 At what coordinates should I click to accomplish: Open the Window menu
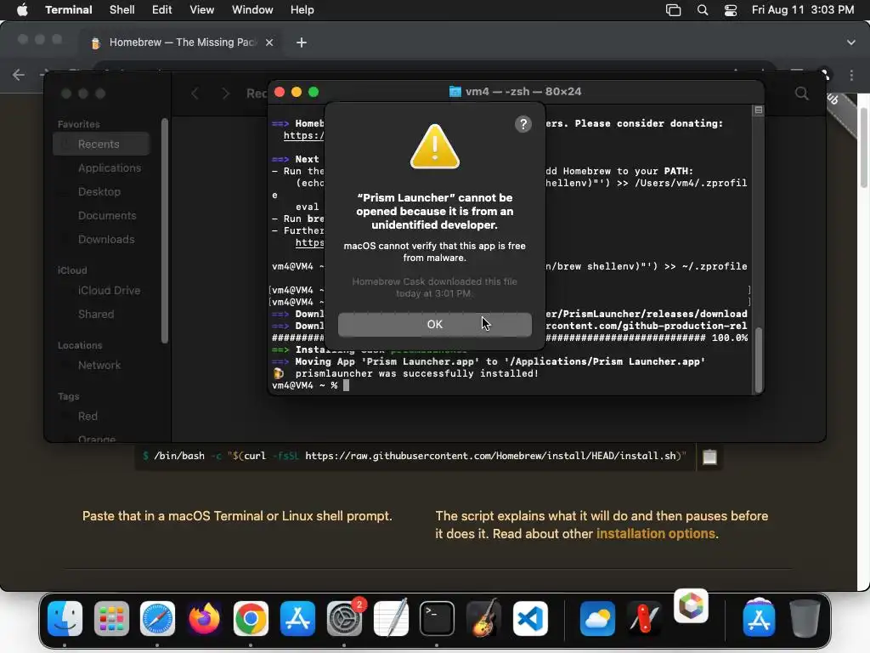251,10
